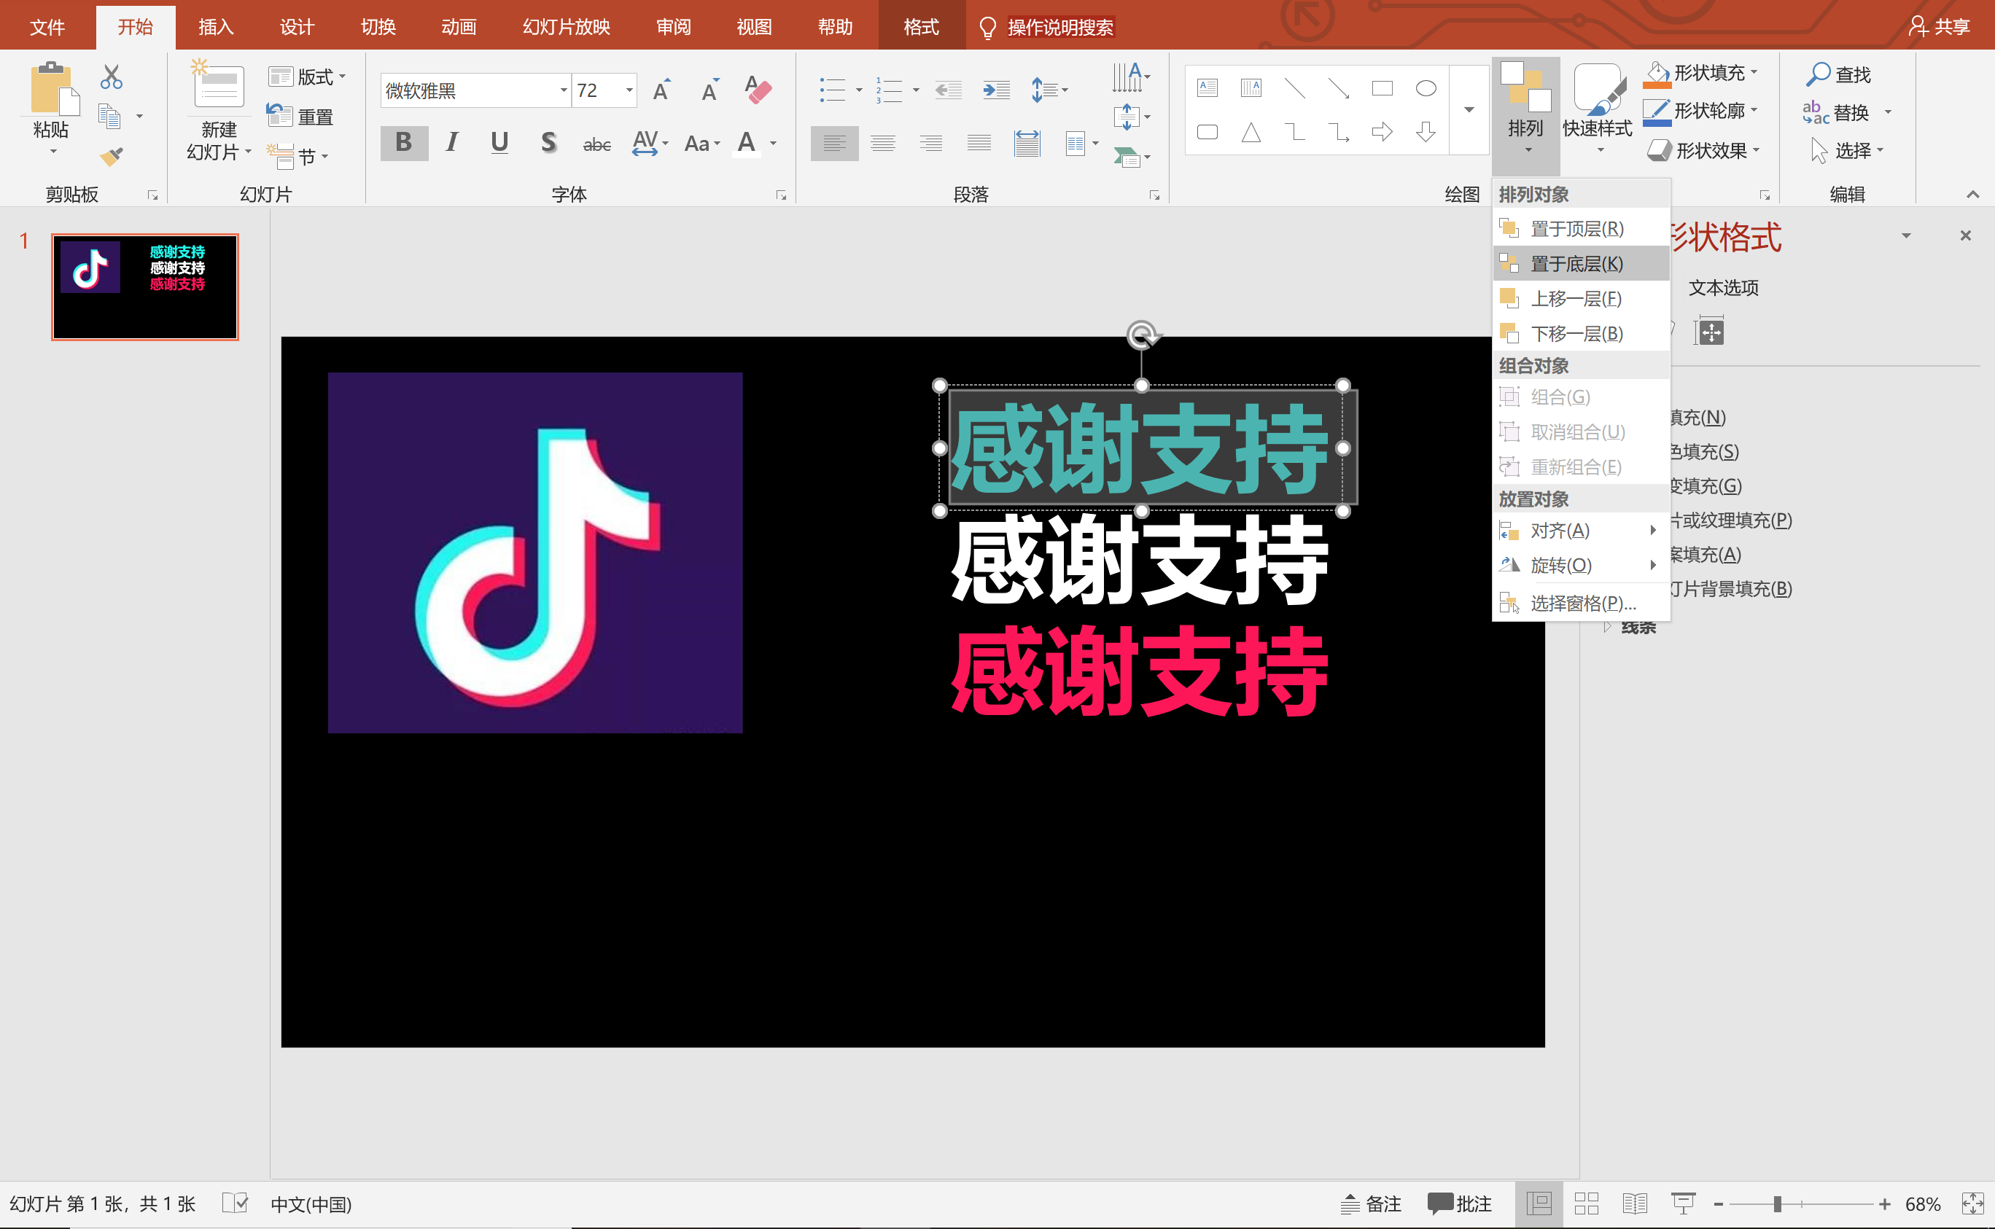1995x1229 pixels.
Task: Click zoom in plus button
Action: pyautogui.click(x=1884, y=1203)
